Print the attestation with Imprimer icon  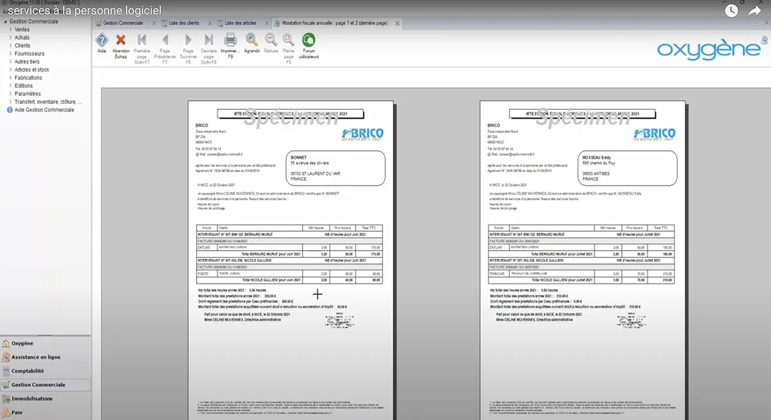(x=230, y=40)
